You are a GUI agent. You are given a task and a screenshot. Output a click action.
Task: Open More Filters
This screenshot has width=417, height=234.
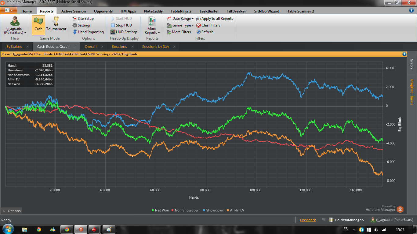(x=179, y=32)
